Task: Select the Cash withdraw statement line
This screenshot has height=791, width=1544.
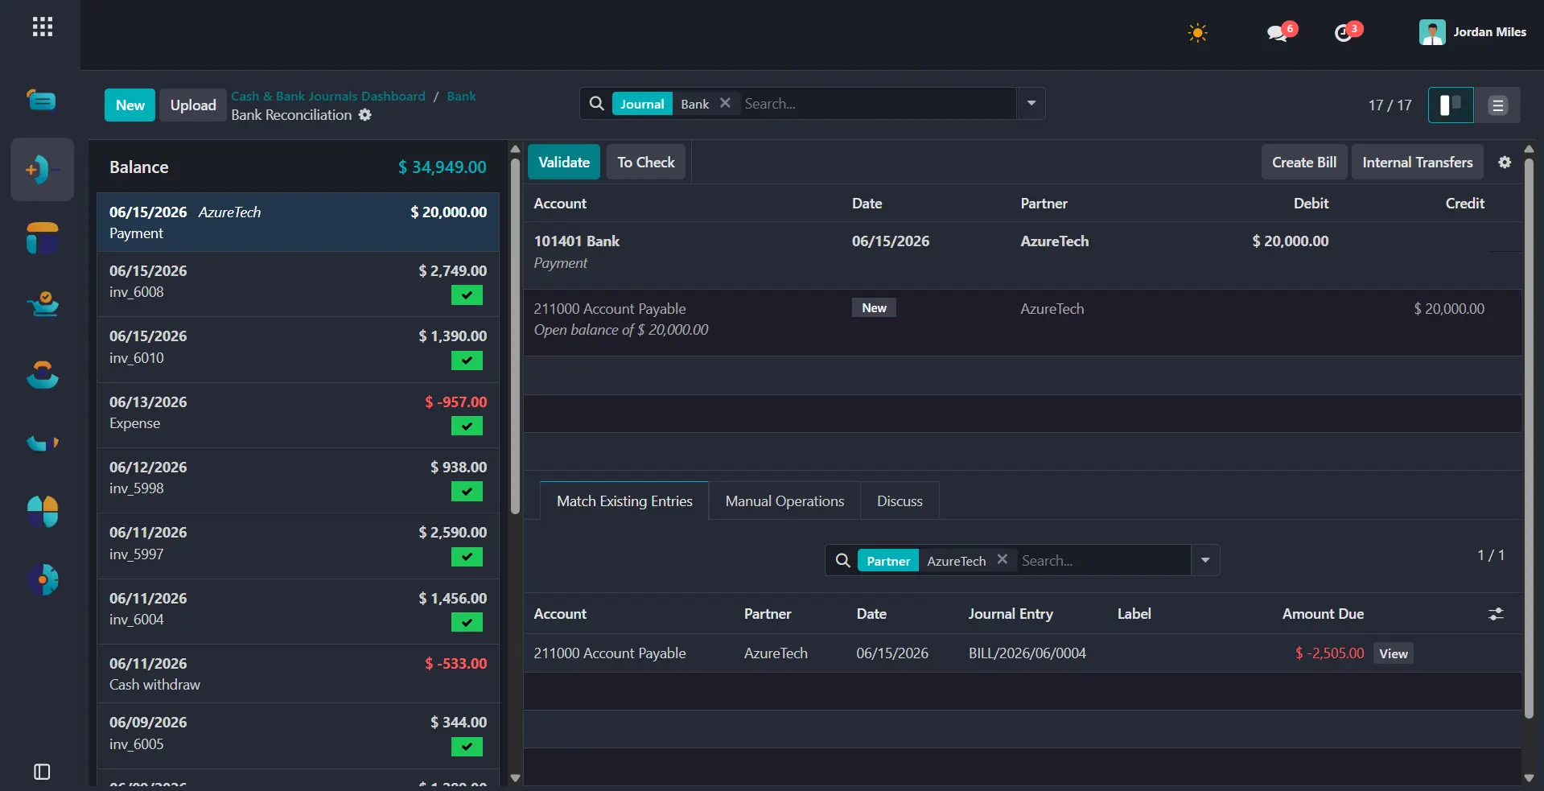Action: point(298,674)
